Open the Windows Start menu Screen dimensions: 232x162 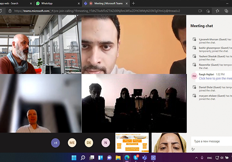pyautogui.click(x=74, y=158)
